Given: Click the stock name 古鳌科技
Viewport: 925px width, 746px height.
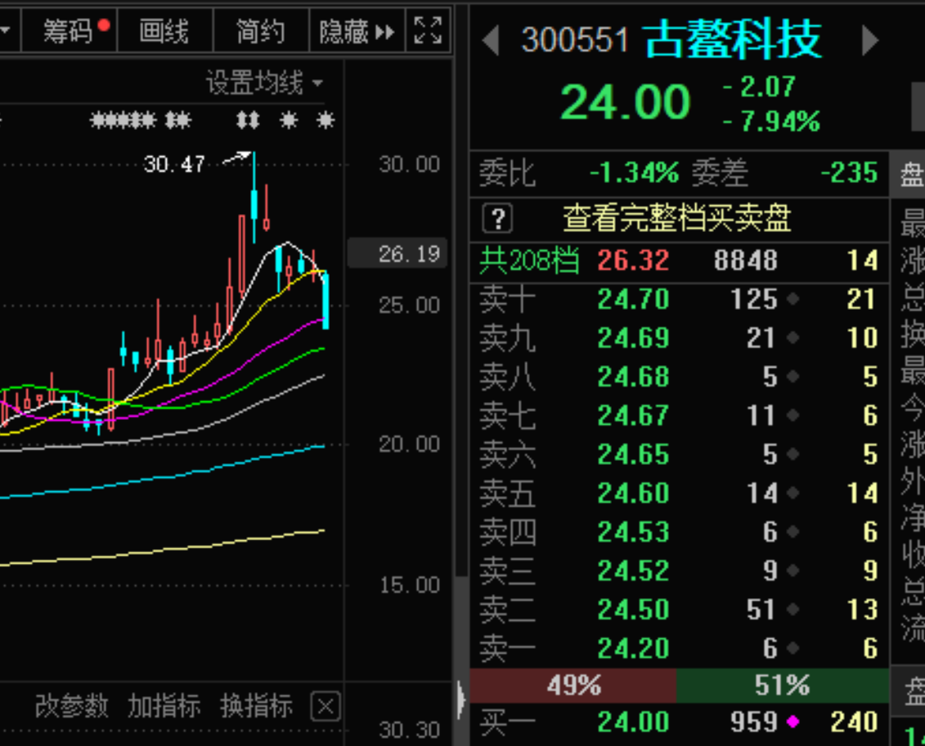Looking at the screenshot, I should 734,39.
